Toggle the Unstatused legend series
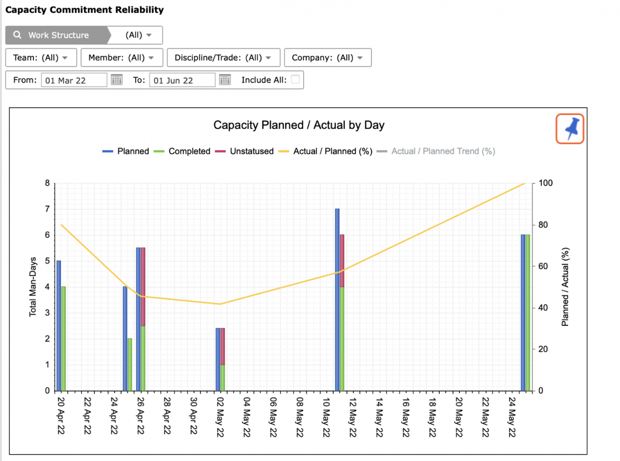Screen dimensions: 620x461 point(244,152)
